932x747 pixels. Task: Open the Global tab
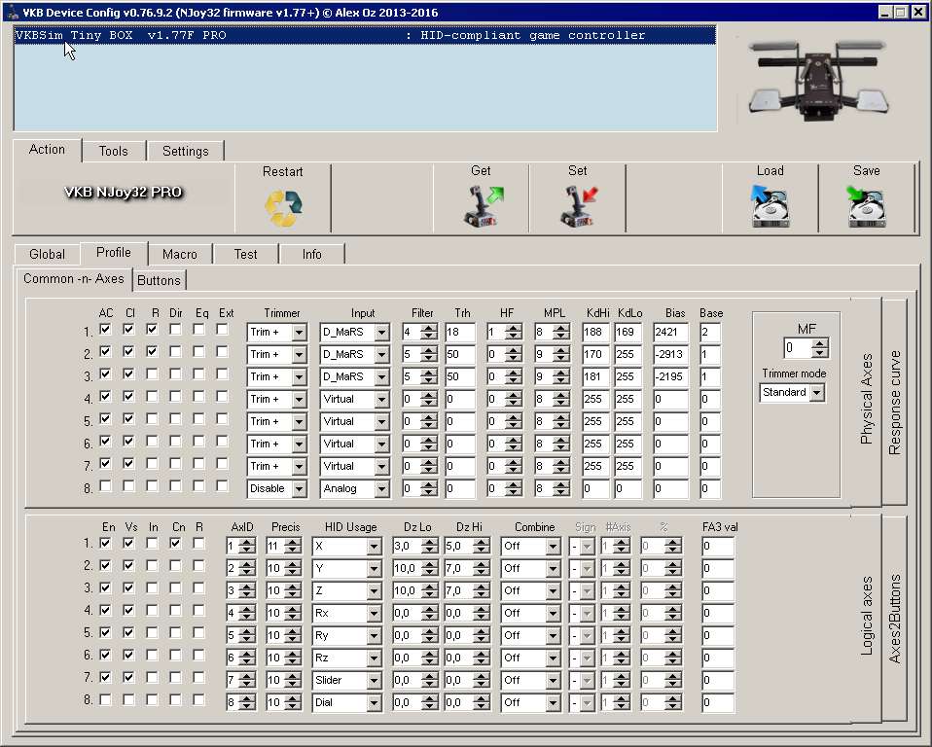[47, 254]
